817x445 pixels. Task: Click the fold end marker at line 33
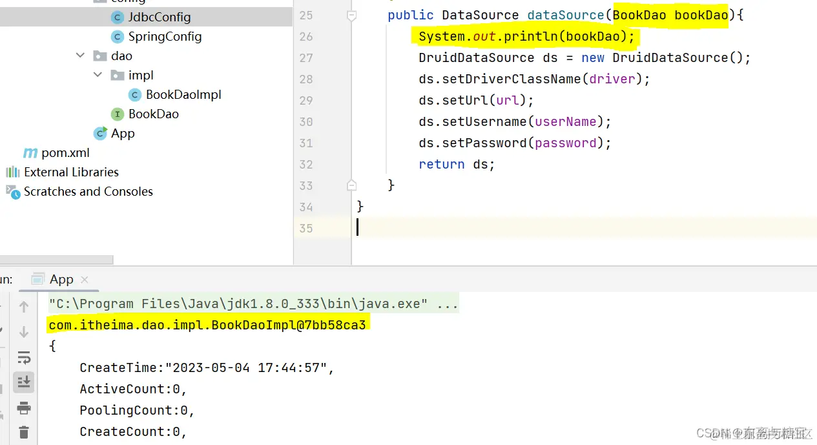pos(351,185)
